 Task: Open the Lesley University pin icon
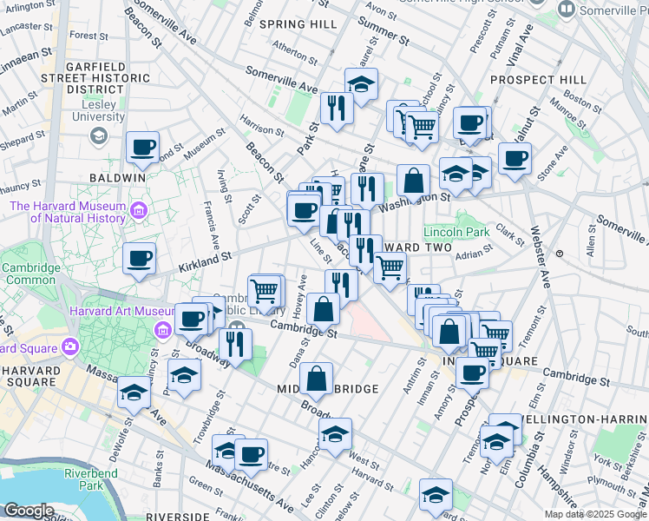click(99, 135)
